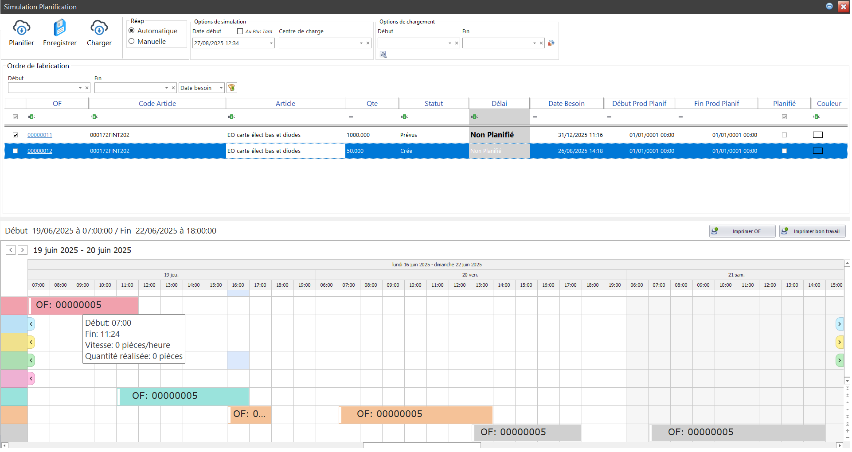The height and width of the screenshot is (452, 852).
Task: Click the Date Besoin column header
Action: point(566,104)
